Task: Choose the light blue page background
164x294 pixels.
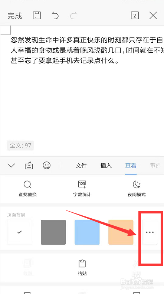Action: pos(87,232)
